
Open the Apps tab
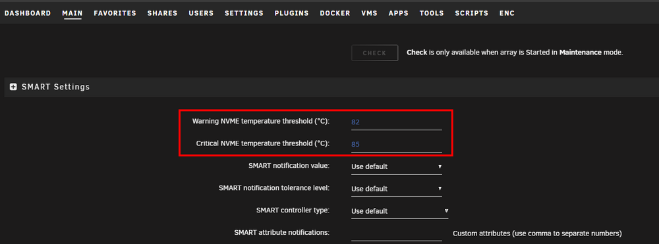[x=399, y=13]
